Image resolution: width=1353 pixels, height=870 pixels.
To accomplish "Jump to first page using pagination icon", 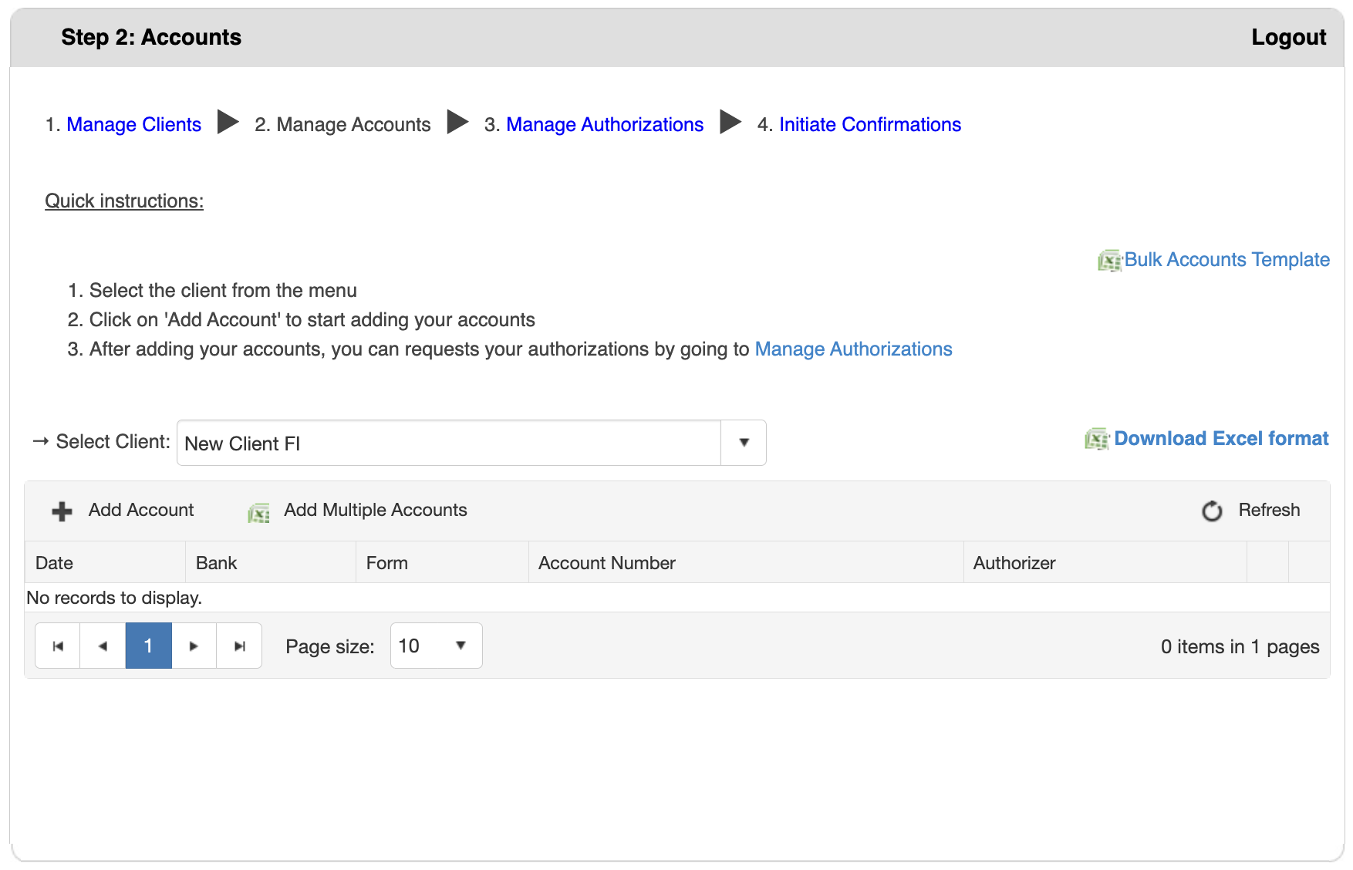I will coord(57,646).
